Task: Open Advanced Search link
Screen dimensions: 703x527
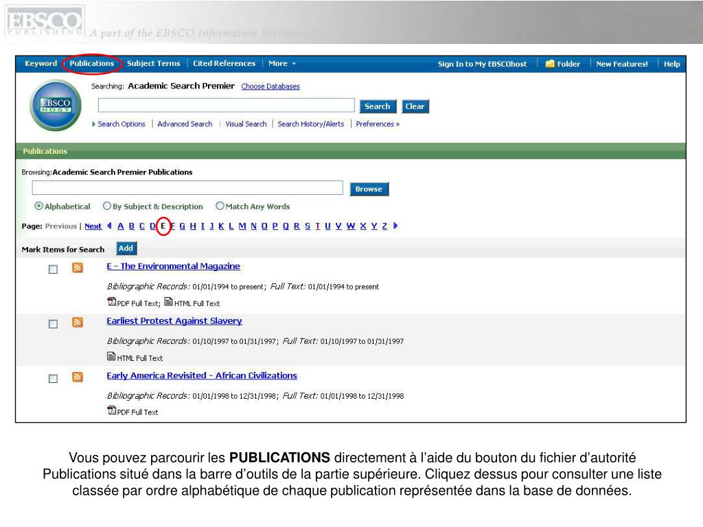Action: [185, 124]
